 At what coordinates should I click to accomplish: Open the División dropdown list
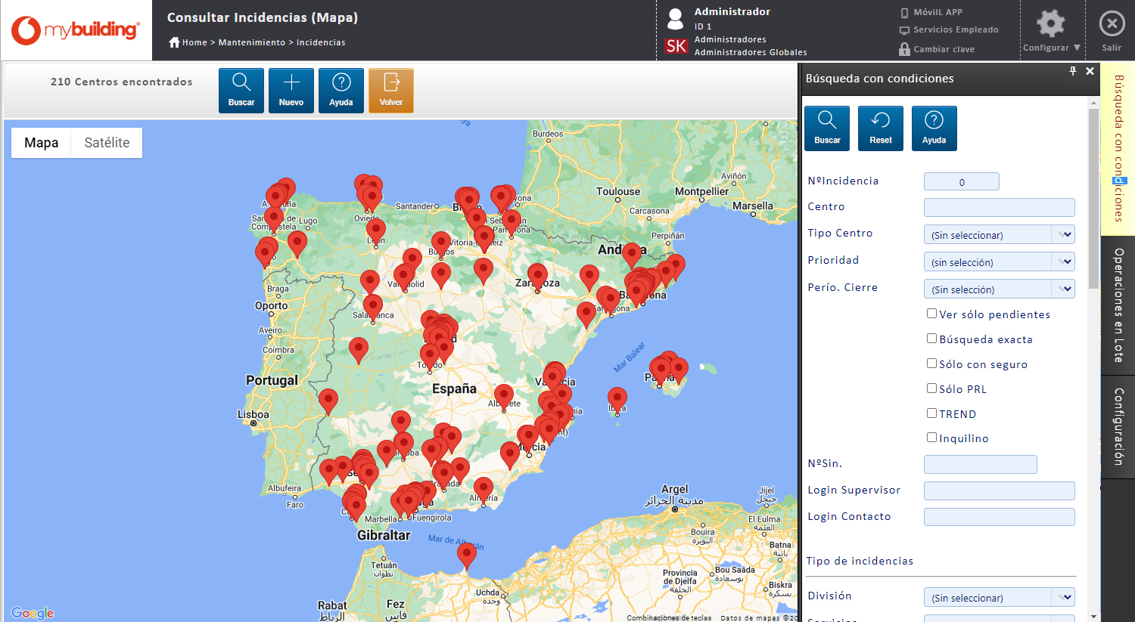(x=1065, y=598)
